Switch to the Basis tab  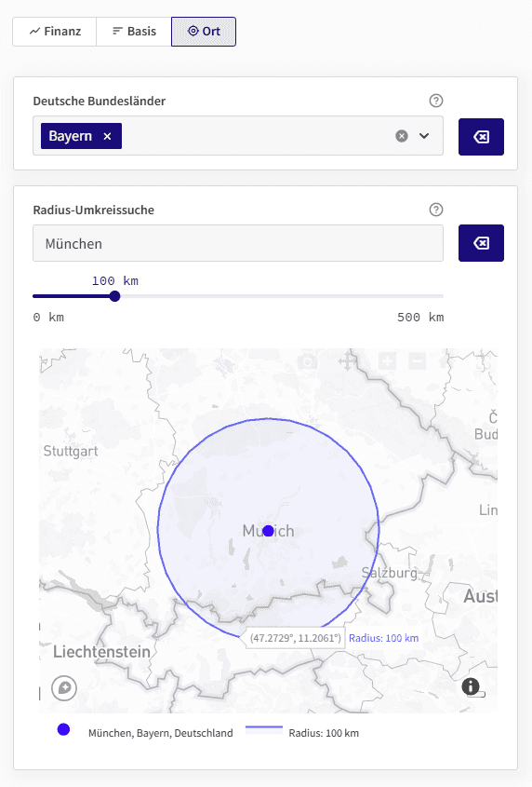click(x=133, y=32)
